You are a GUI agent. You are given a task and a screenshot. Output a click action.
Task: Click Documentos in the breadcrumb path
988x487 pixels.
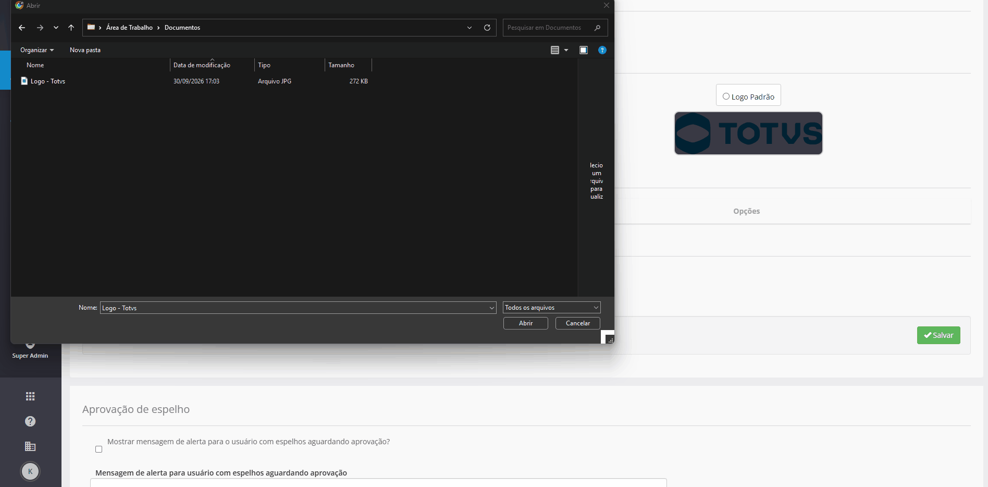(182, 28)
